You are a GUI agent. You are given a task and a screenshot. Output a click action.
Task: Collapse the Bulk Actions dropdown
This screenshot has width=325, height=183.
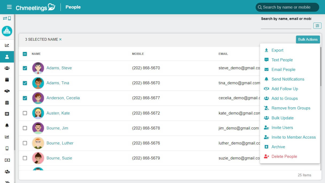[x=308, y=39]
